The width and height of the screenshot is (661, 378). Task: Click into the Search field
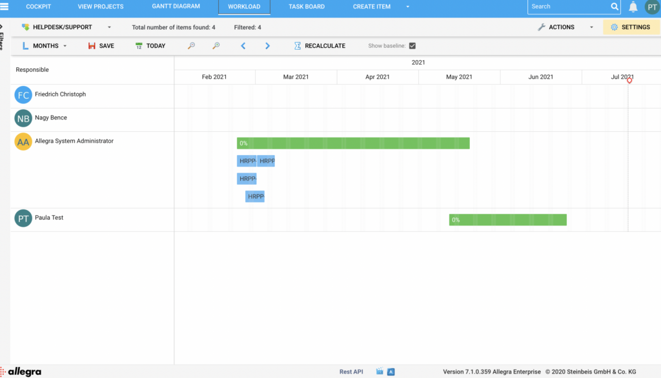click(568, 6)
